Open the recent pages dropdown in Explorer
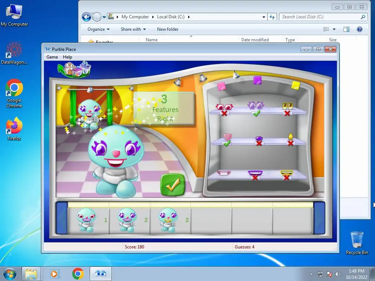 pos(104,17)
